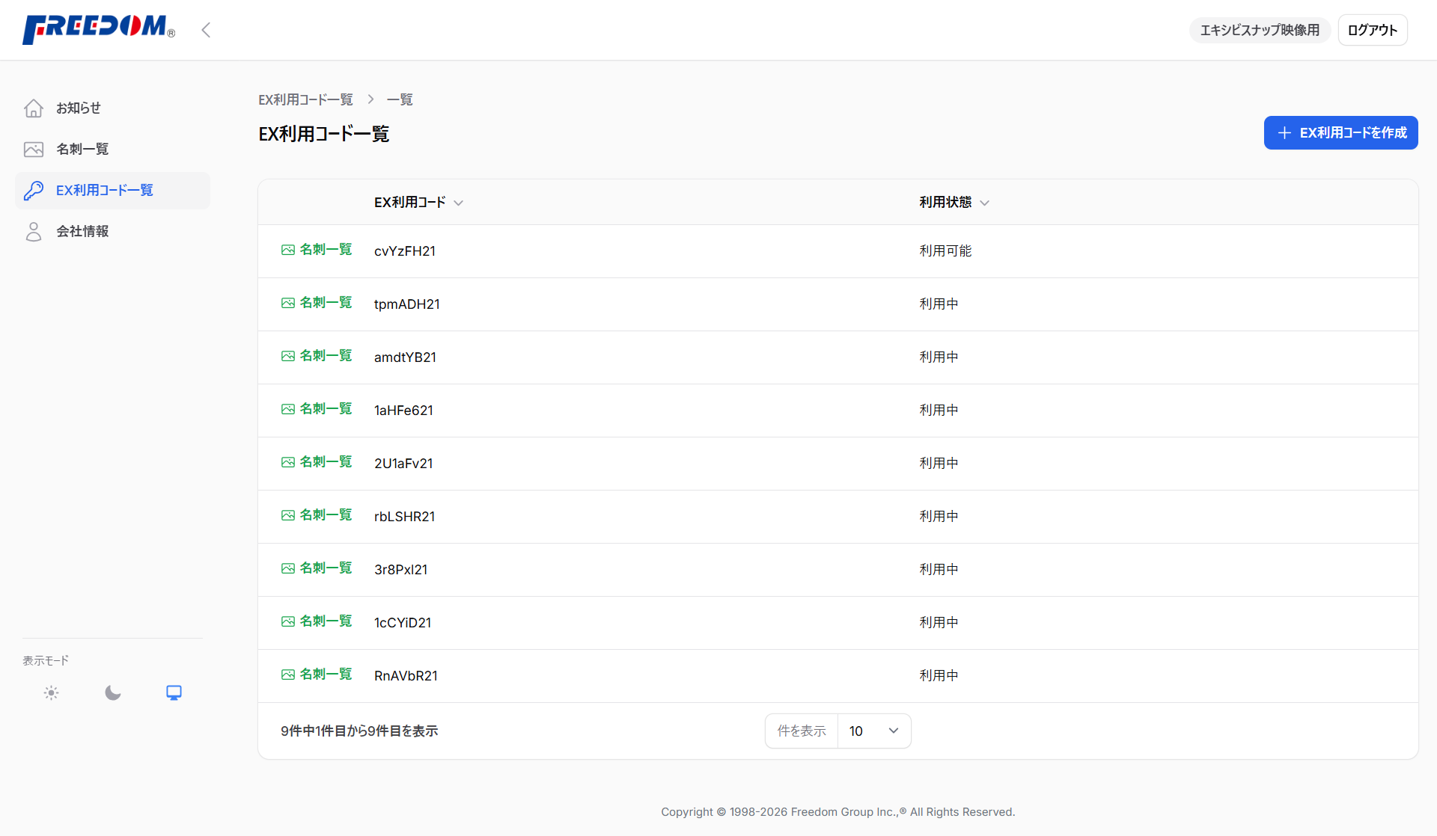Click the home icon beside お知らせ
1437x836 pixels.
[34, 108]
